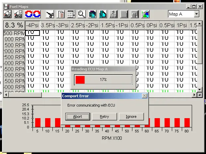206x154 pixels.
Task: Open the Map A dropdown list
Action: click(x=196, y=14)
